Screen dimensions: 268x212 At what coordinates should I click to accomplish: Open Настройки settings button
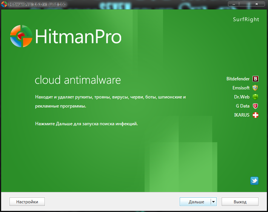[x=27, y=202]
